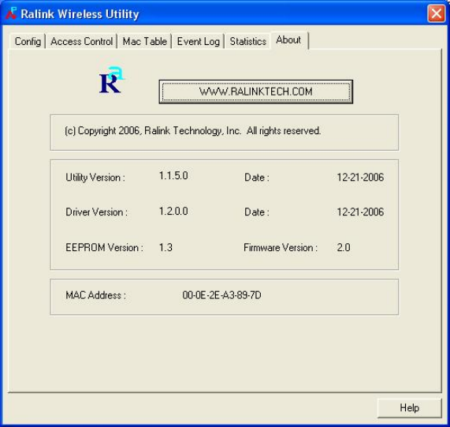Click the copyright notice text

tap(192, 131)
